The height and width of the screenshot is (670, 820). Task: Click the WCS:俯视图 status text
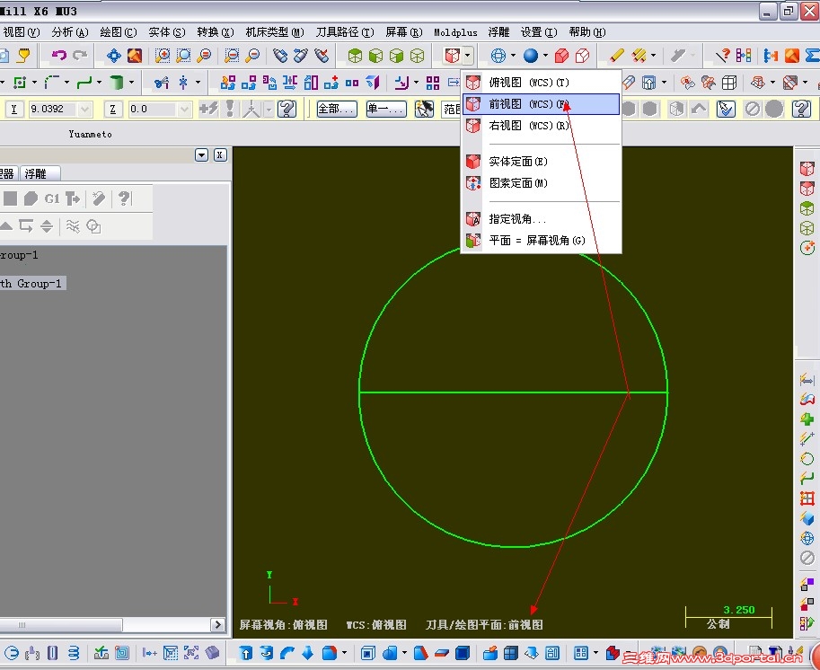[376, 624]
